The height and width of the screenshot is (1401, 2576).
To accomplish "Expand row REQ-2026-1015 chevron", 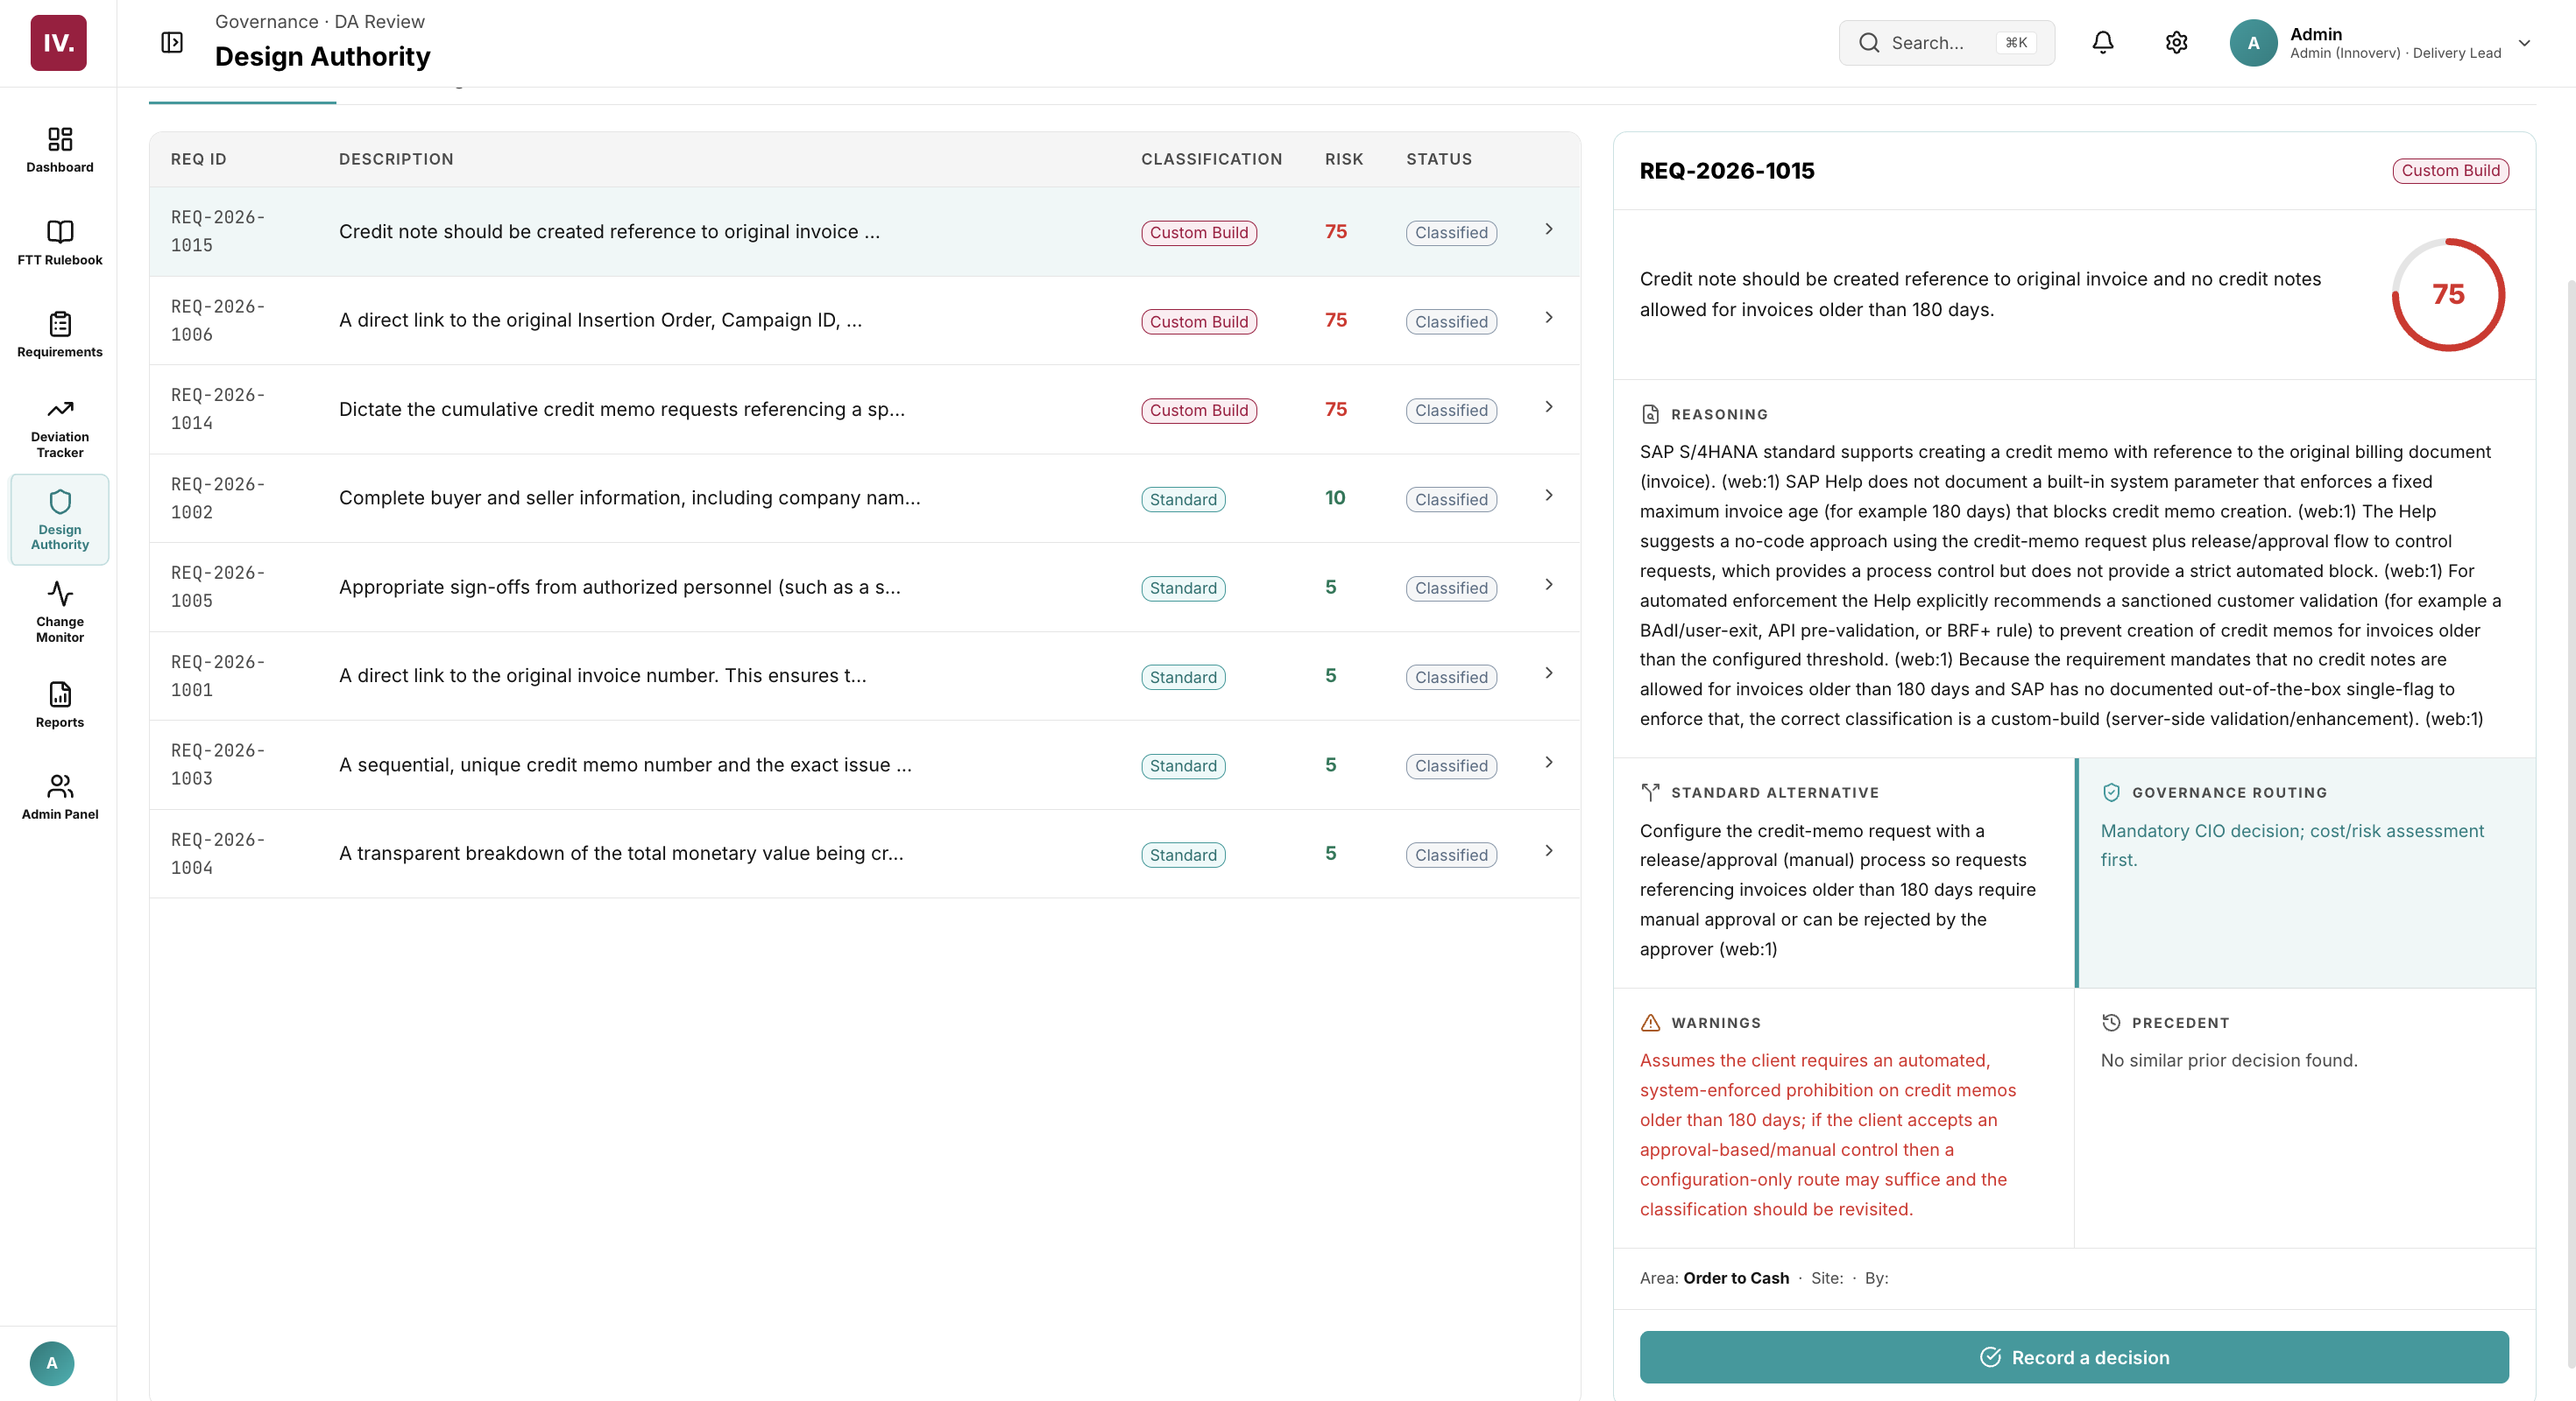I will (x=1549, y=229).
